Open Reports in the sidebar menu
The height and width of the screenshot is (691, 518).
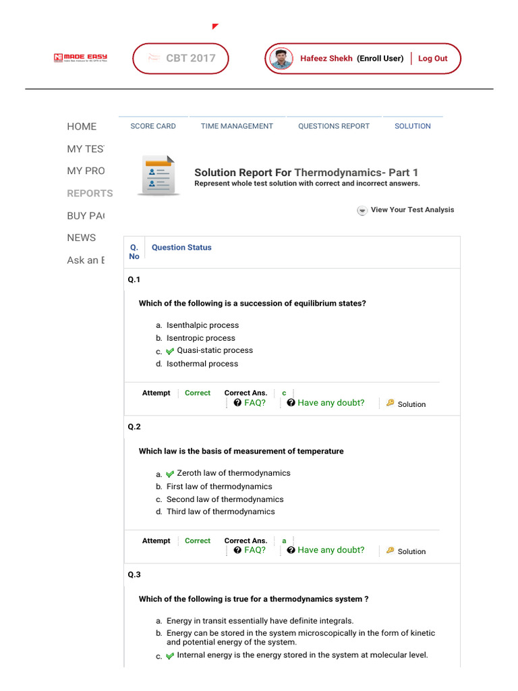90,193
